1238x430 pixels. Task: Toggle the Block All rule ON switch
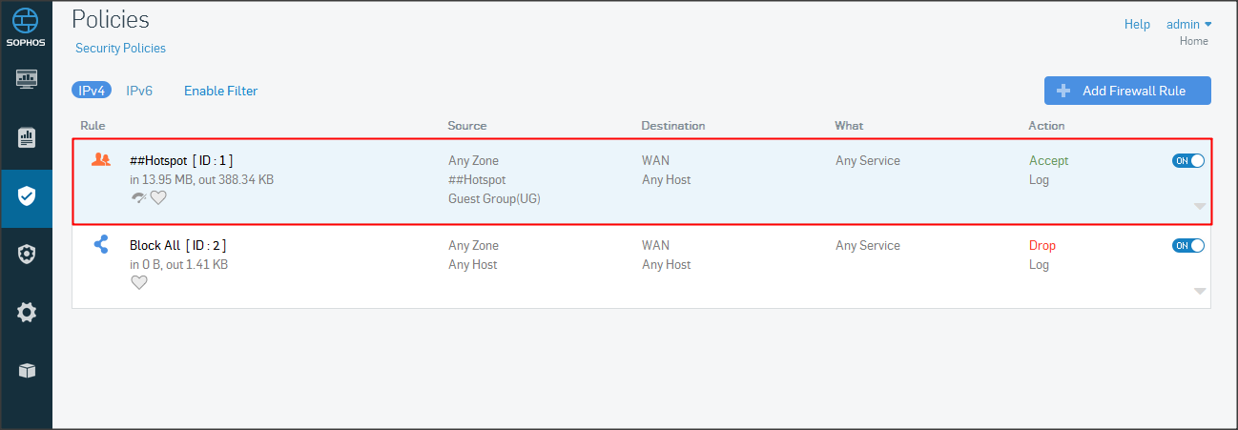tap(1188, 246)
